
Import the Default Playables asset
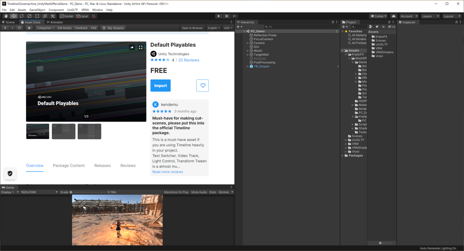(160, 85)
